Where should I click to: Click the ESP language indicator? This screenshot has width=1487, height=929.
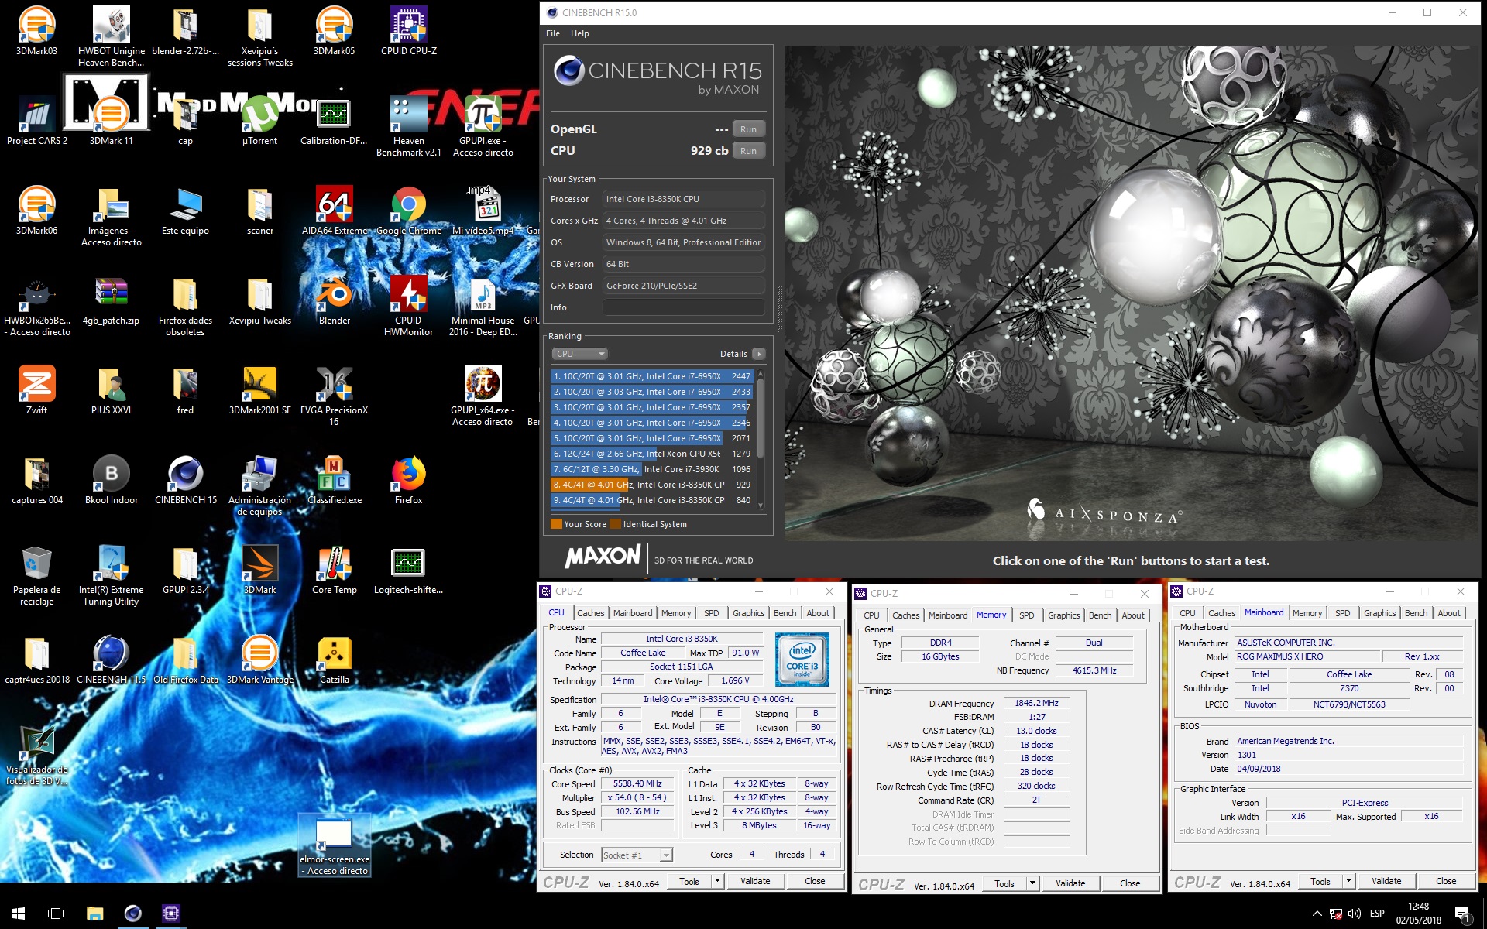click(1377, 914)
